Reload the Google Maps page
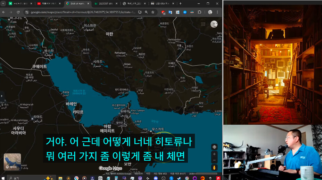Screen dimensions: 322x180 click(x=18, y=12)
